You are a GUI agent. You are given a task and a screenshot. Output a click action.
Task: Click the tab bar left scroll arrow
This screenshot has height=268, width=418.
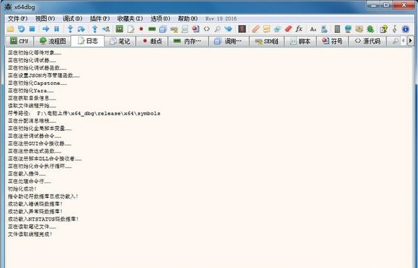[x=403, y=41]
